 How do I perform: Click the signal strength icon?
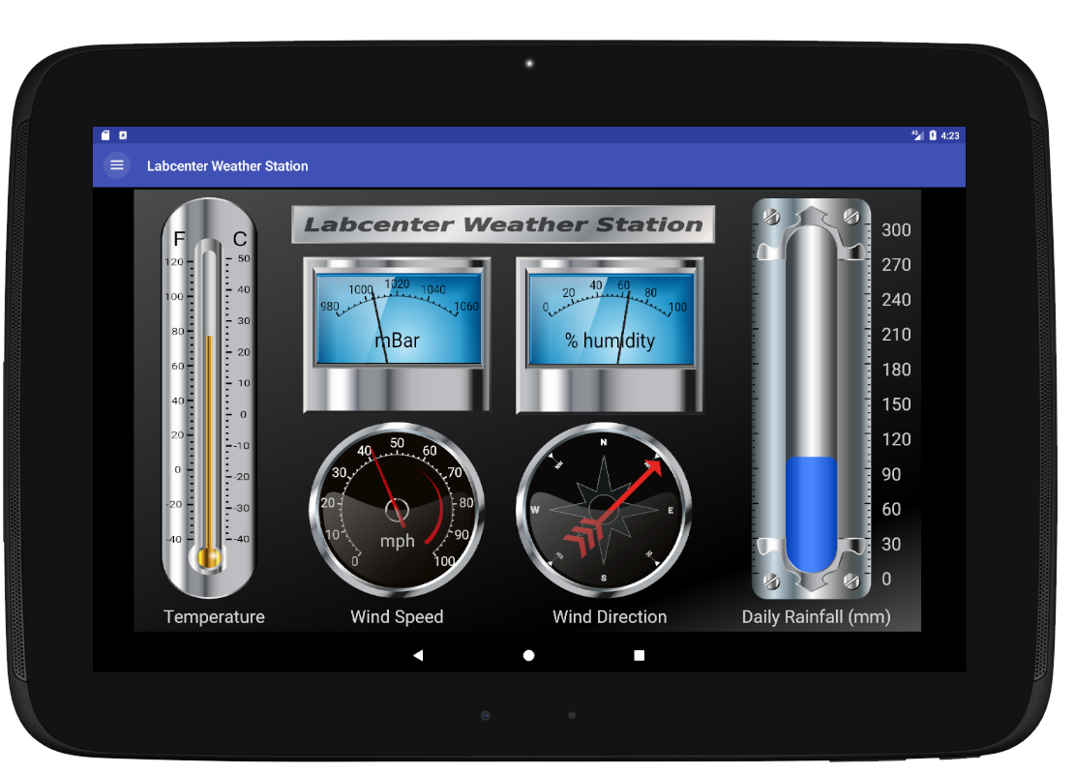pyautogui.click(x=918, y=135)
